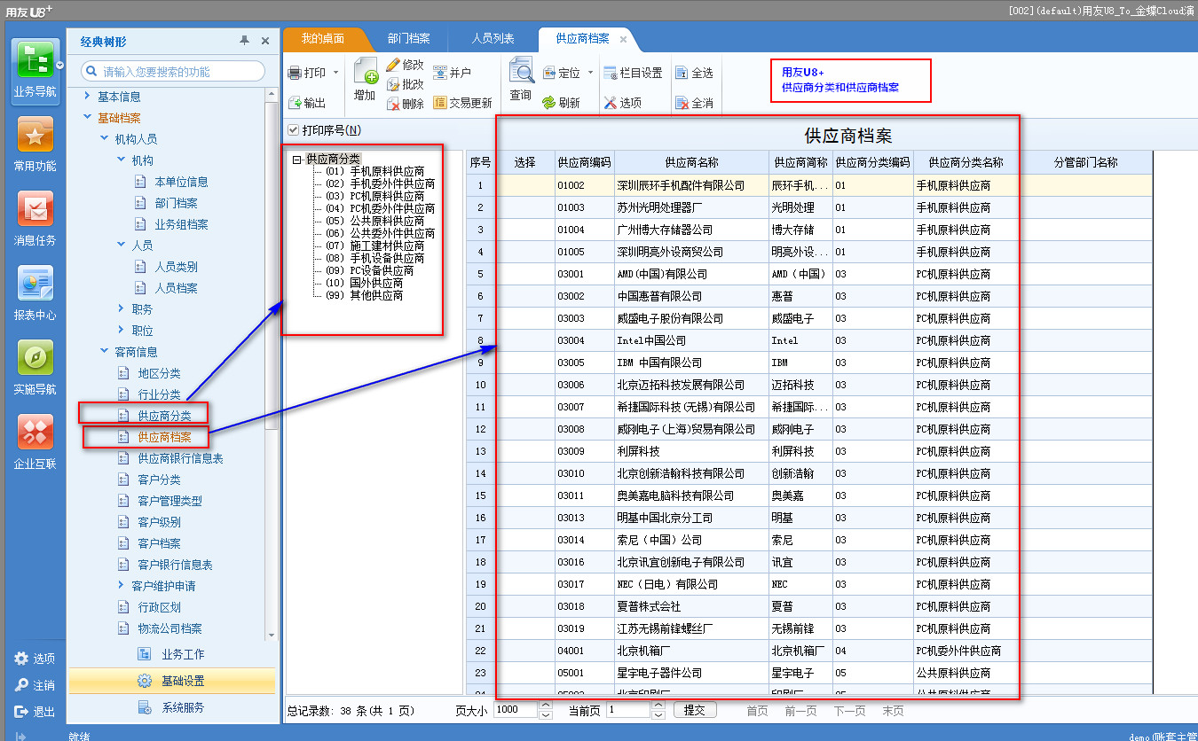Click the 删除 (Delete) toolbar icon
Screen dimensions: 1198x741
(x=394, y=104)
